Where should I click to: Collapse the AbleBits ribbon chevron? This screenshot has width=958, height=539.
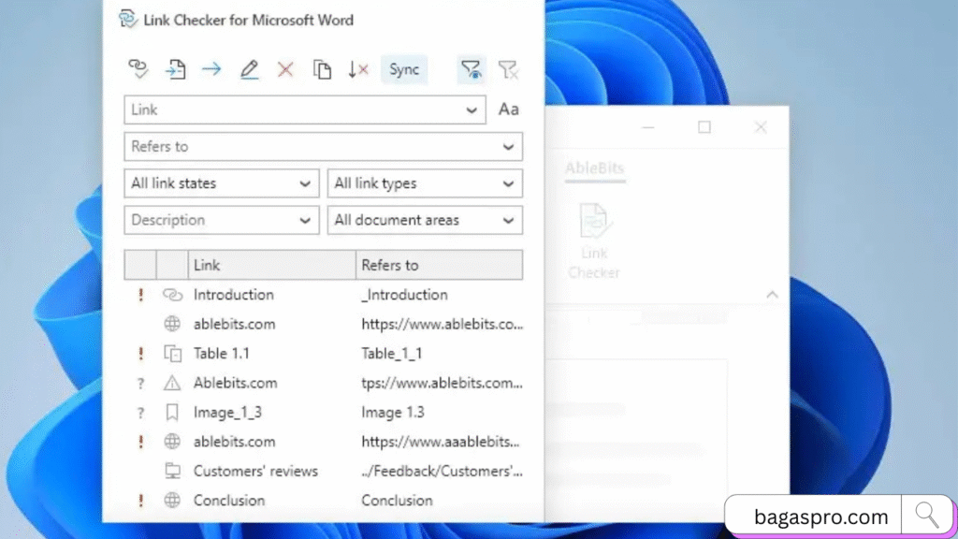(x=772, y=293)
